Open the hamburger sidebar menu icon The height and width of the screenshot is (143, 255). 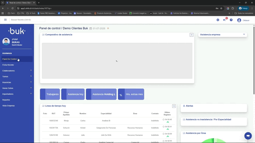pyautogui.click(x=6, y=20)
